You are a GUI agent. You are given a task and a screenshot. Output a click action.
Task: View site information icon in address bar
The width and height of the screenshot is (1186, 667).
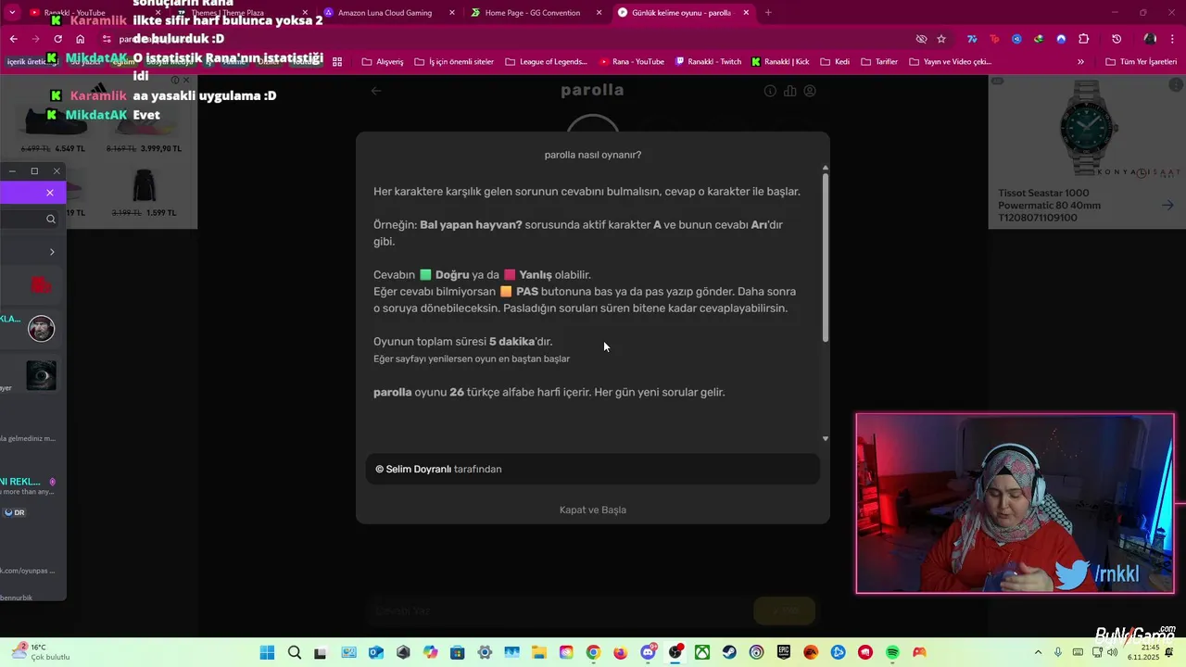tap(107, 39)
